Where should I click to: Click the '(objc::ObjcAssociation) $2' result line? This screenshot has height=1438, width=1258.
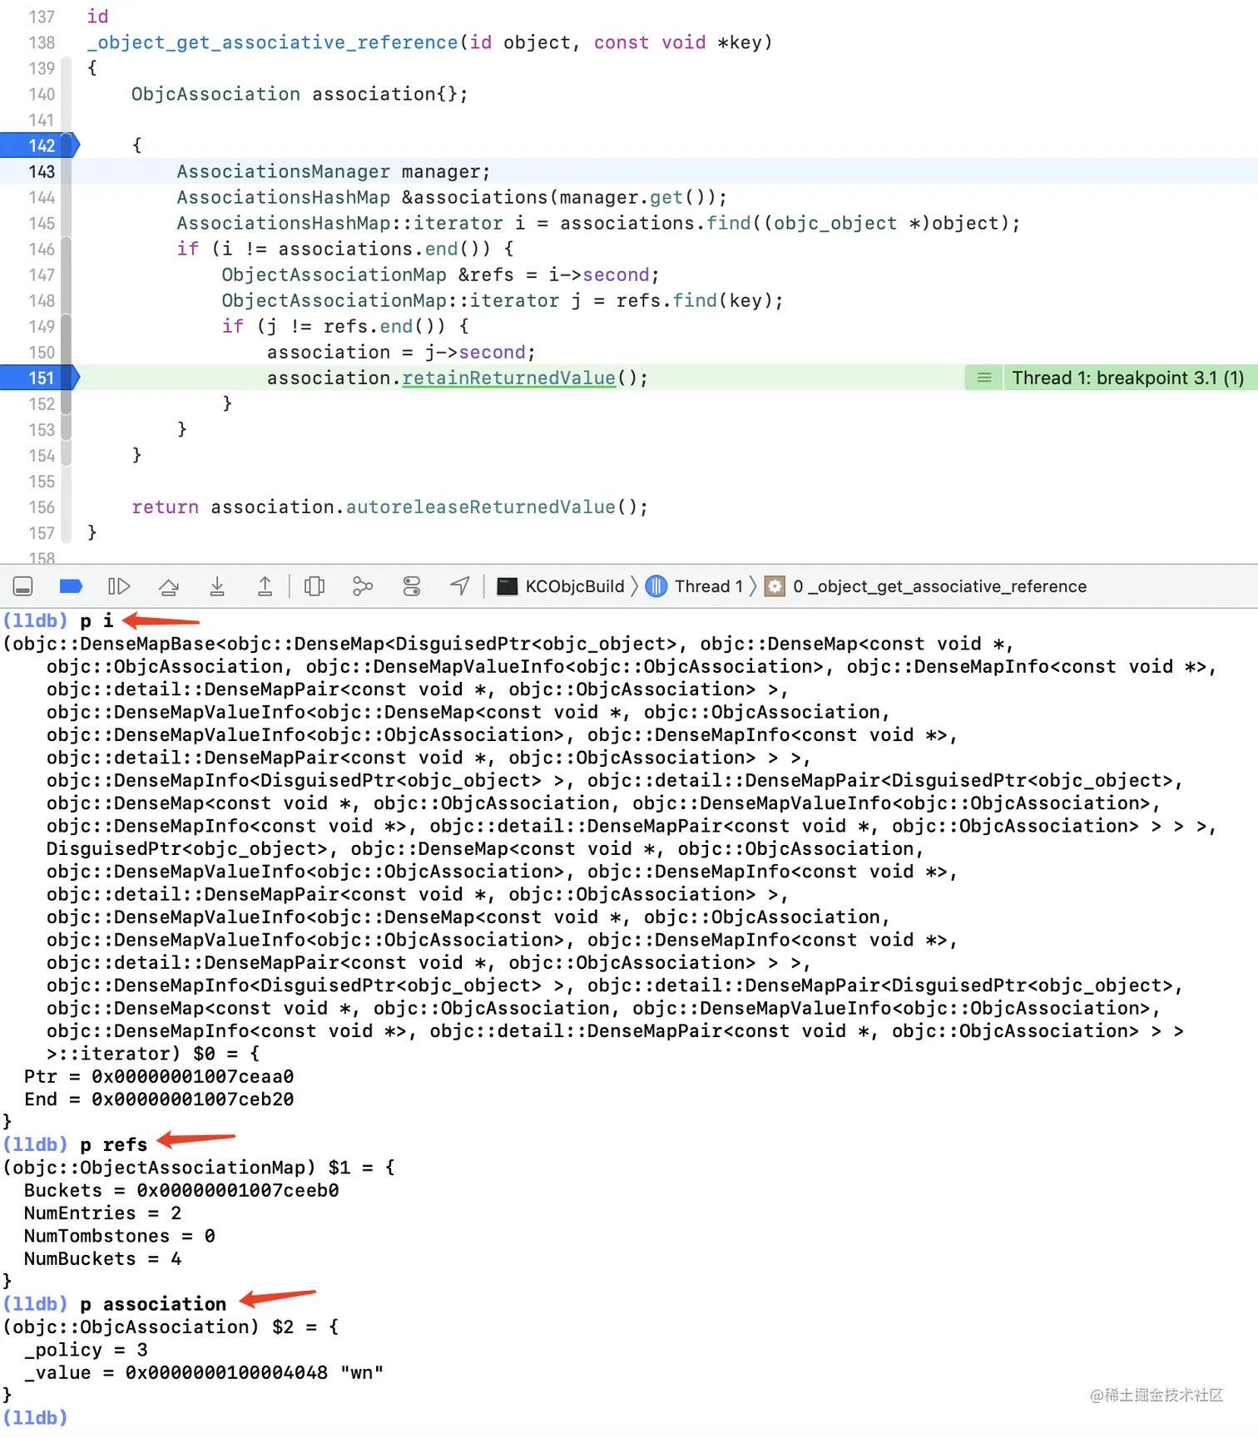pyautogui.click(x=171, y=1327)
